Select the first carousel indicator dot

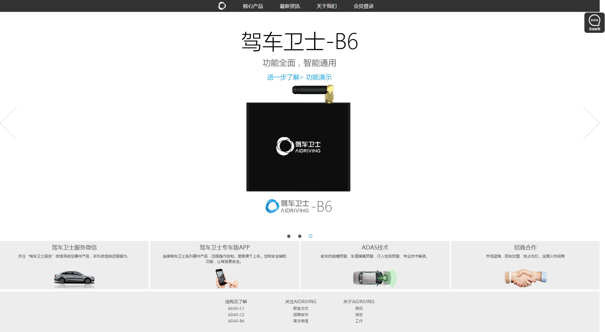pos(289,236)
